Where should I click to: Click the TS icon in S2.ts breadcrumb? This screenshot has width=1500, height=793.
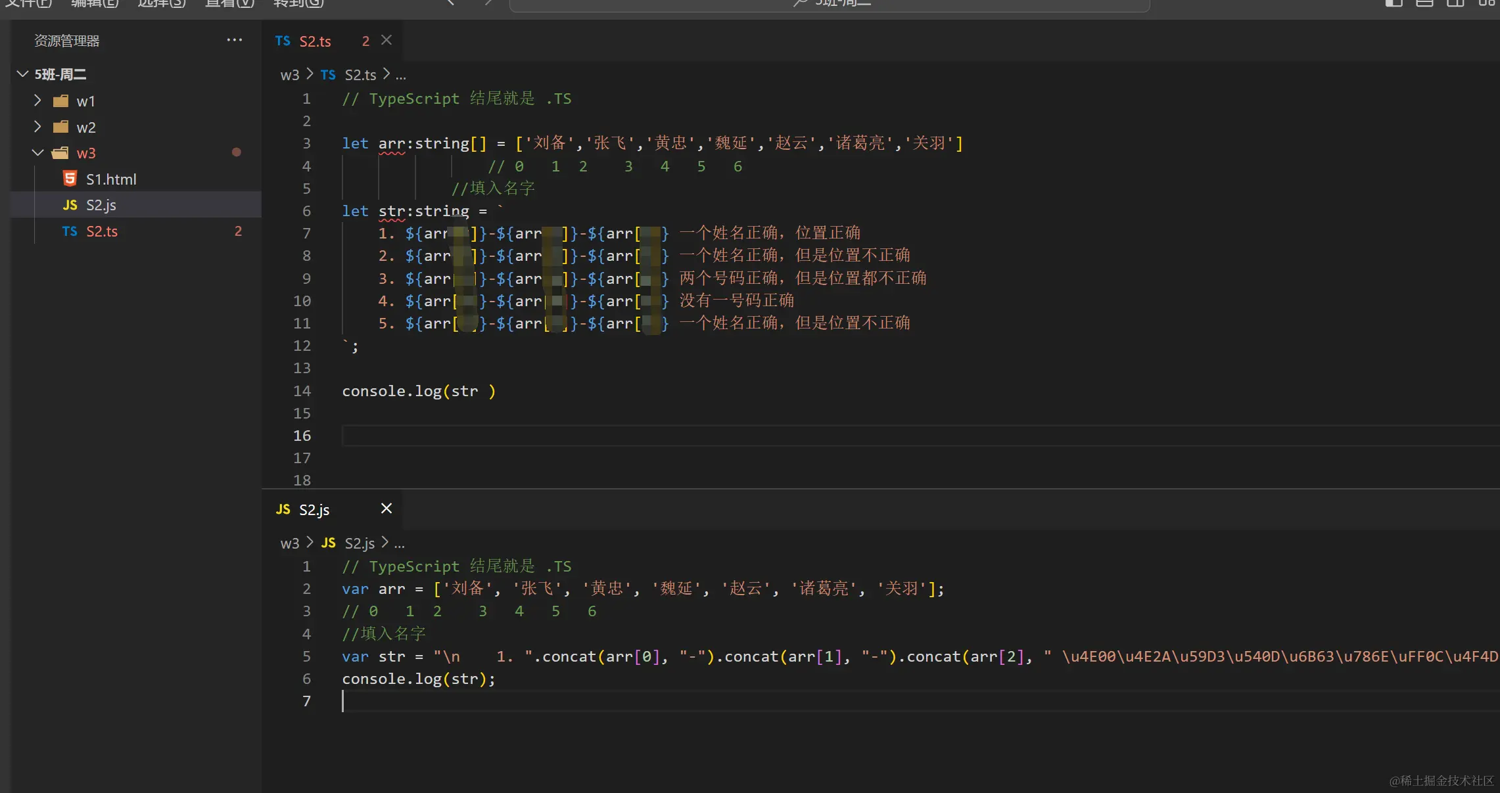[x=328, y=75]
